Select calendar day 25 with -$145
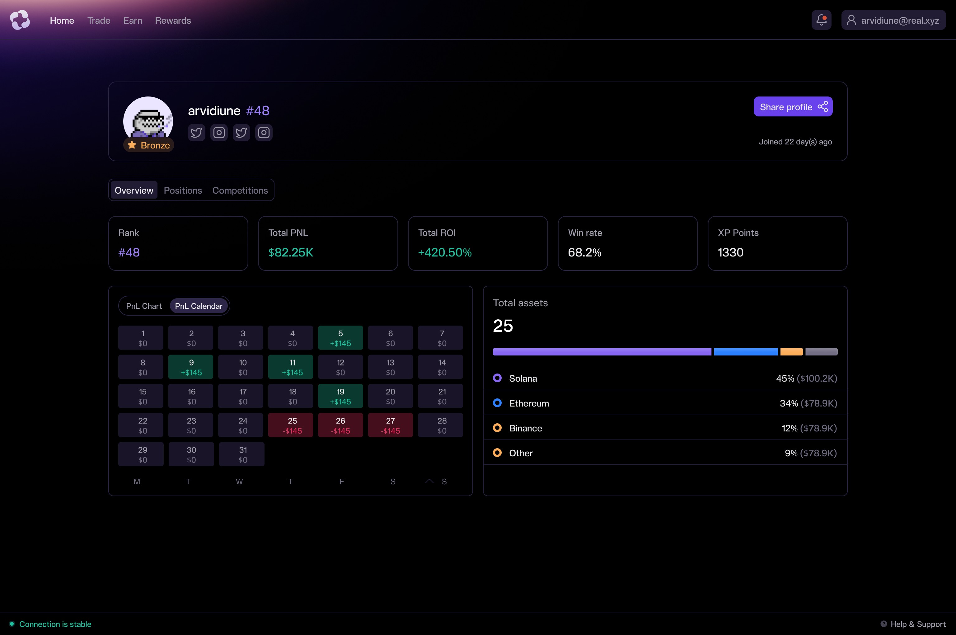This screenshot has height=635, width=956. tap(290, 425)
